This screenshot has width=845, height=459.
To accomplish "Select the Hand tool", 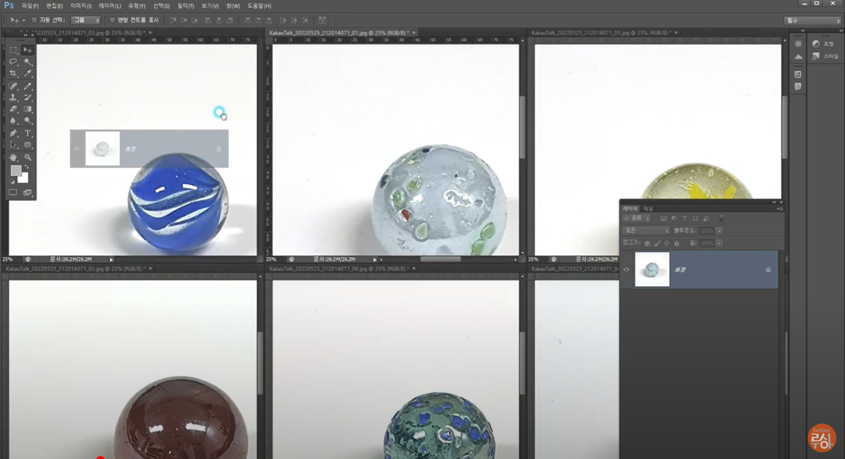I will pyautogui.click(x=13, y=157).
